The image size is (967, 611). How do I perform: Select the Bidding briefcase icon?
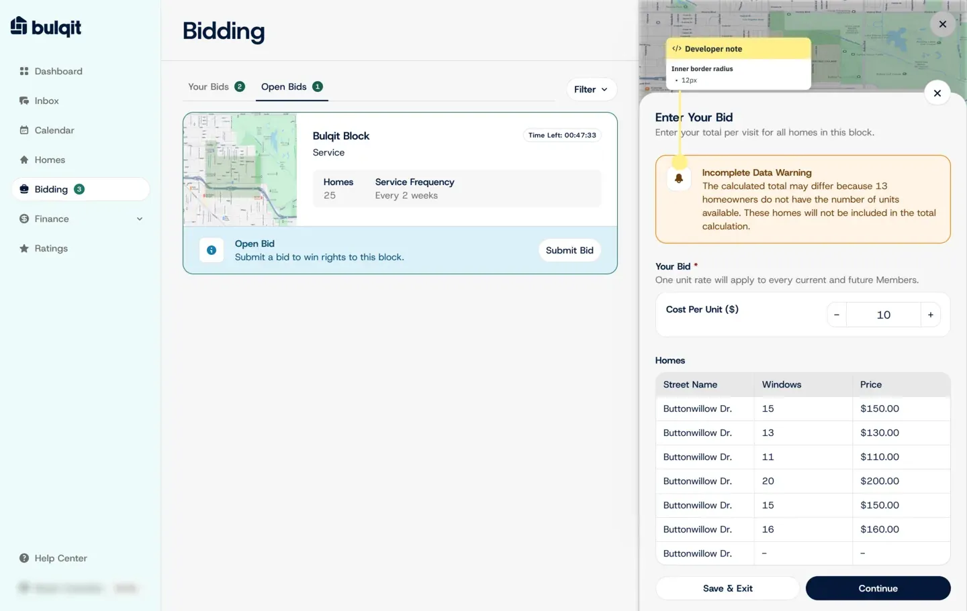24,189
